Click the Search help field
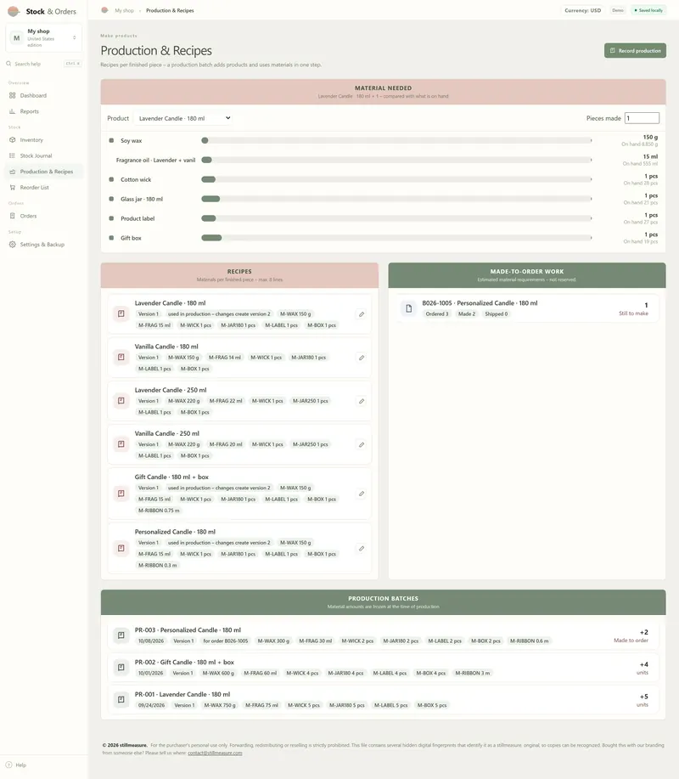Screen dimensions: 679x779 [x=43, y=64]
